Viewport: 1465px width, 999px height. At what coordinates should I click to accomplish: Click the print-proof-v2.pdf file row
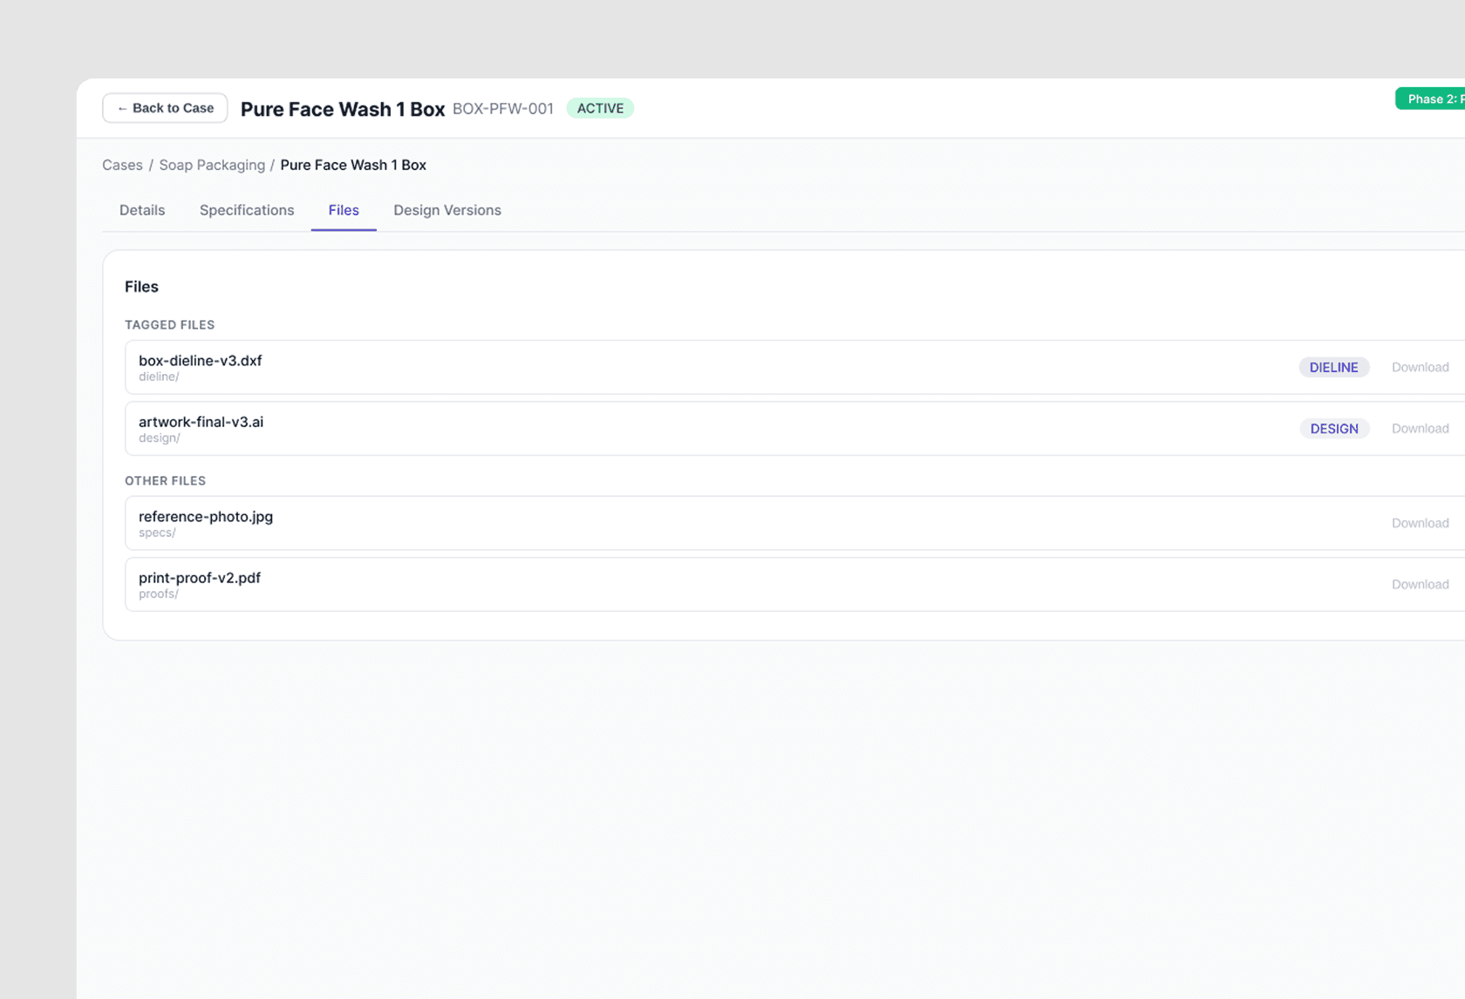pyautogui.click(x=610, y=584)
